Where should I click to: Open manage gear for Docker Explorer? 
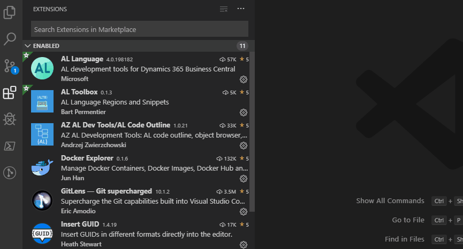coord(244,179)
